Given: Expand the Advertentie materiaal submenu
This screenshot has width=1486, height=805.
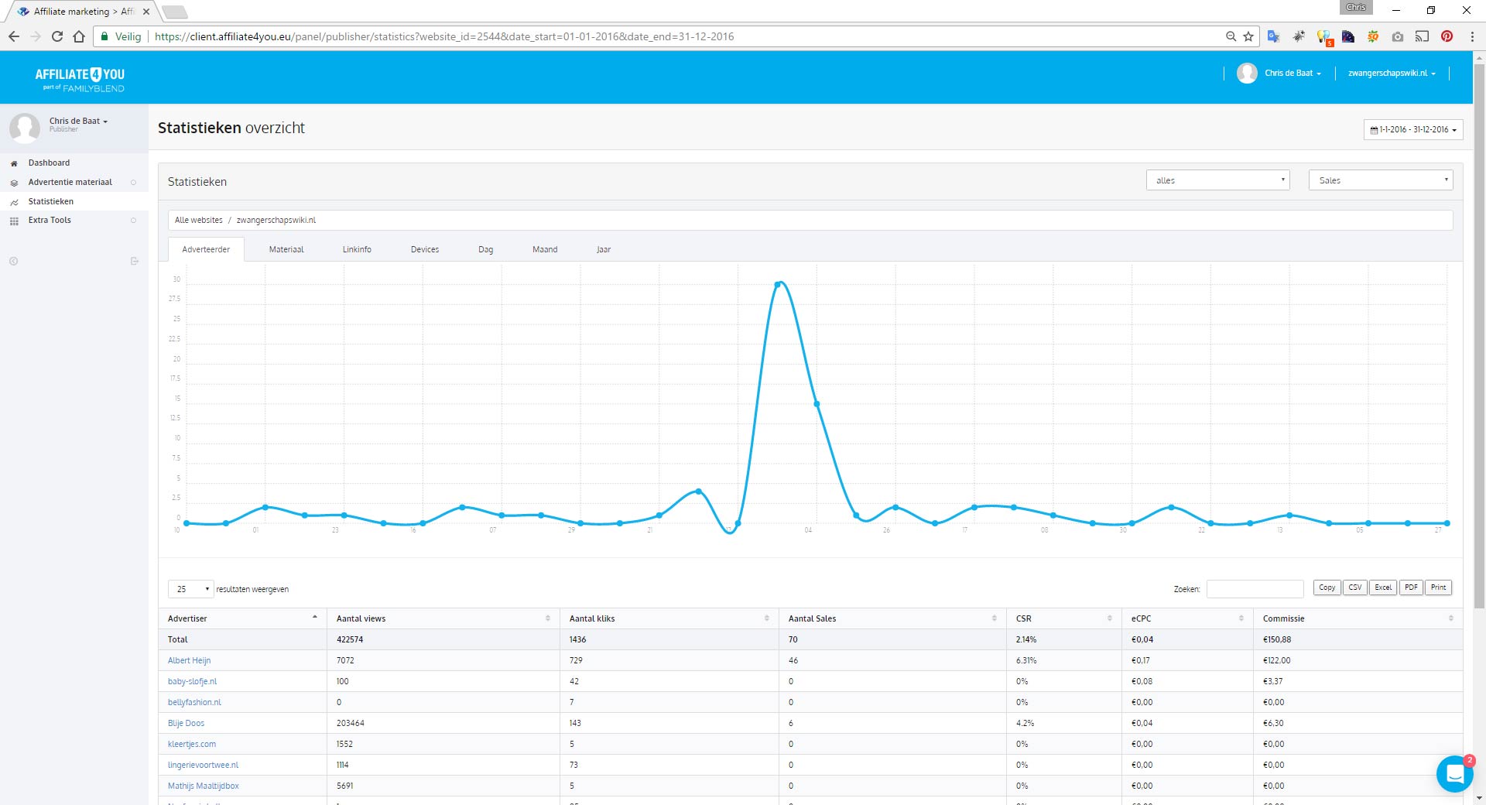Looking at the screenshot, I should point(133,183).
